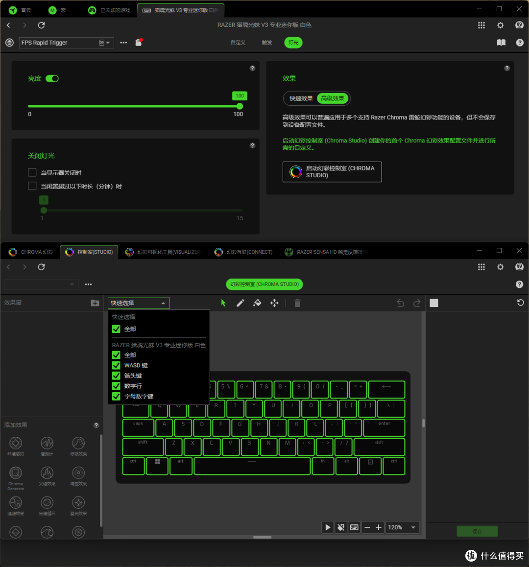Choose the selection arrow tool in Chroma Studio
The height and width of the screenshot is (567, 529).
click(x=223, y=303)
